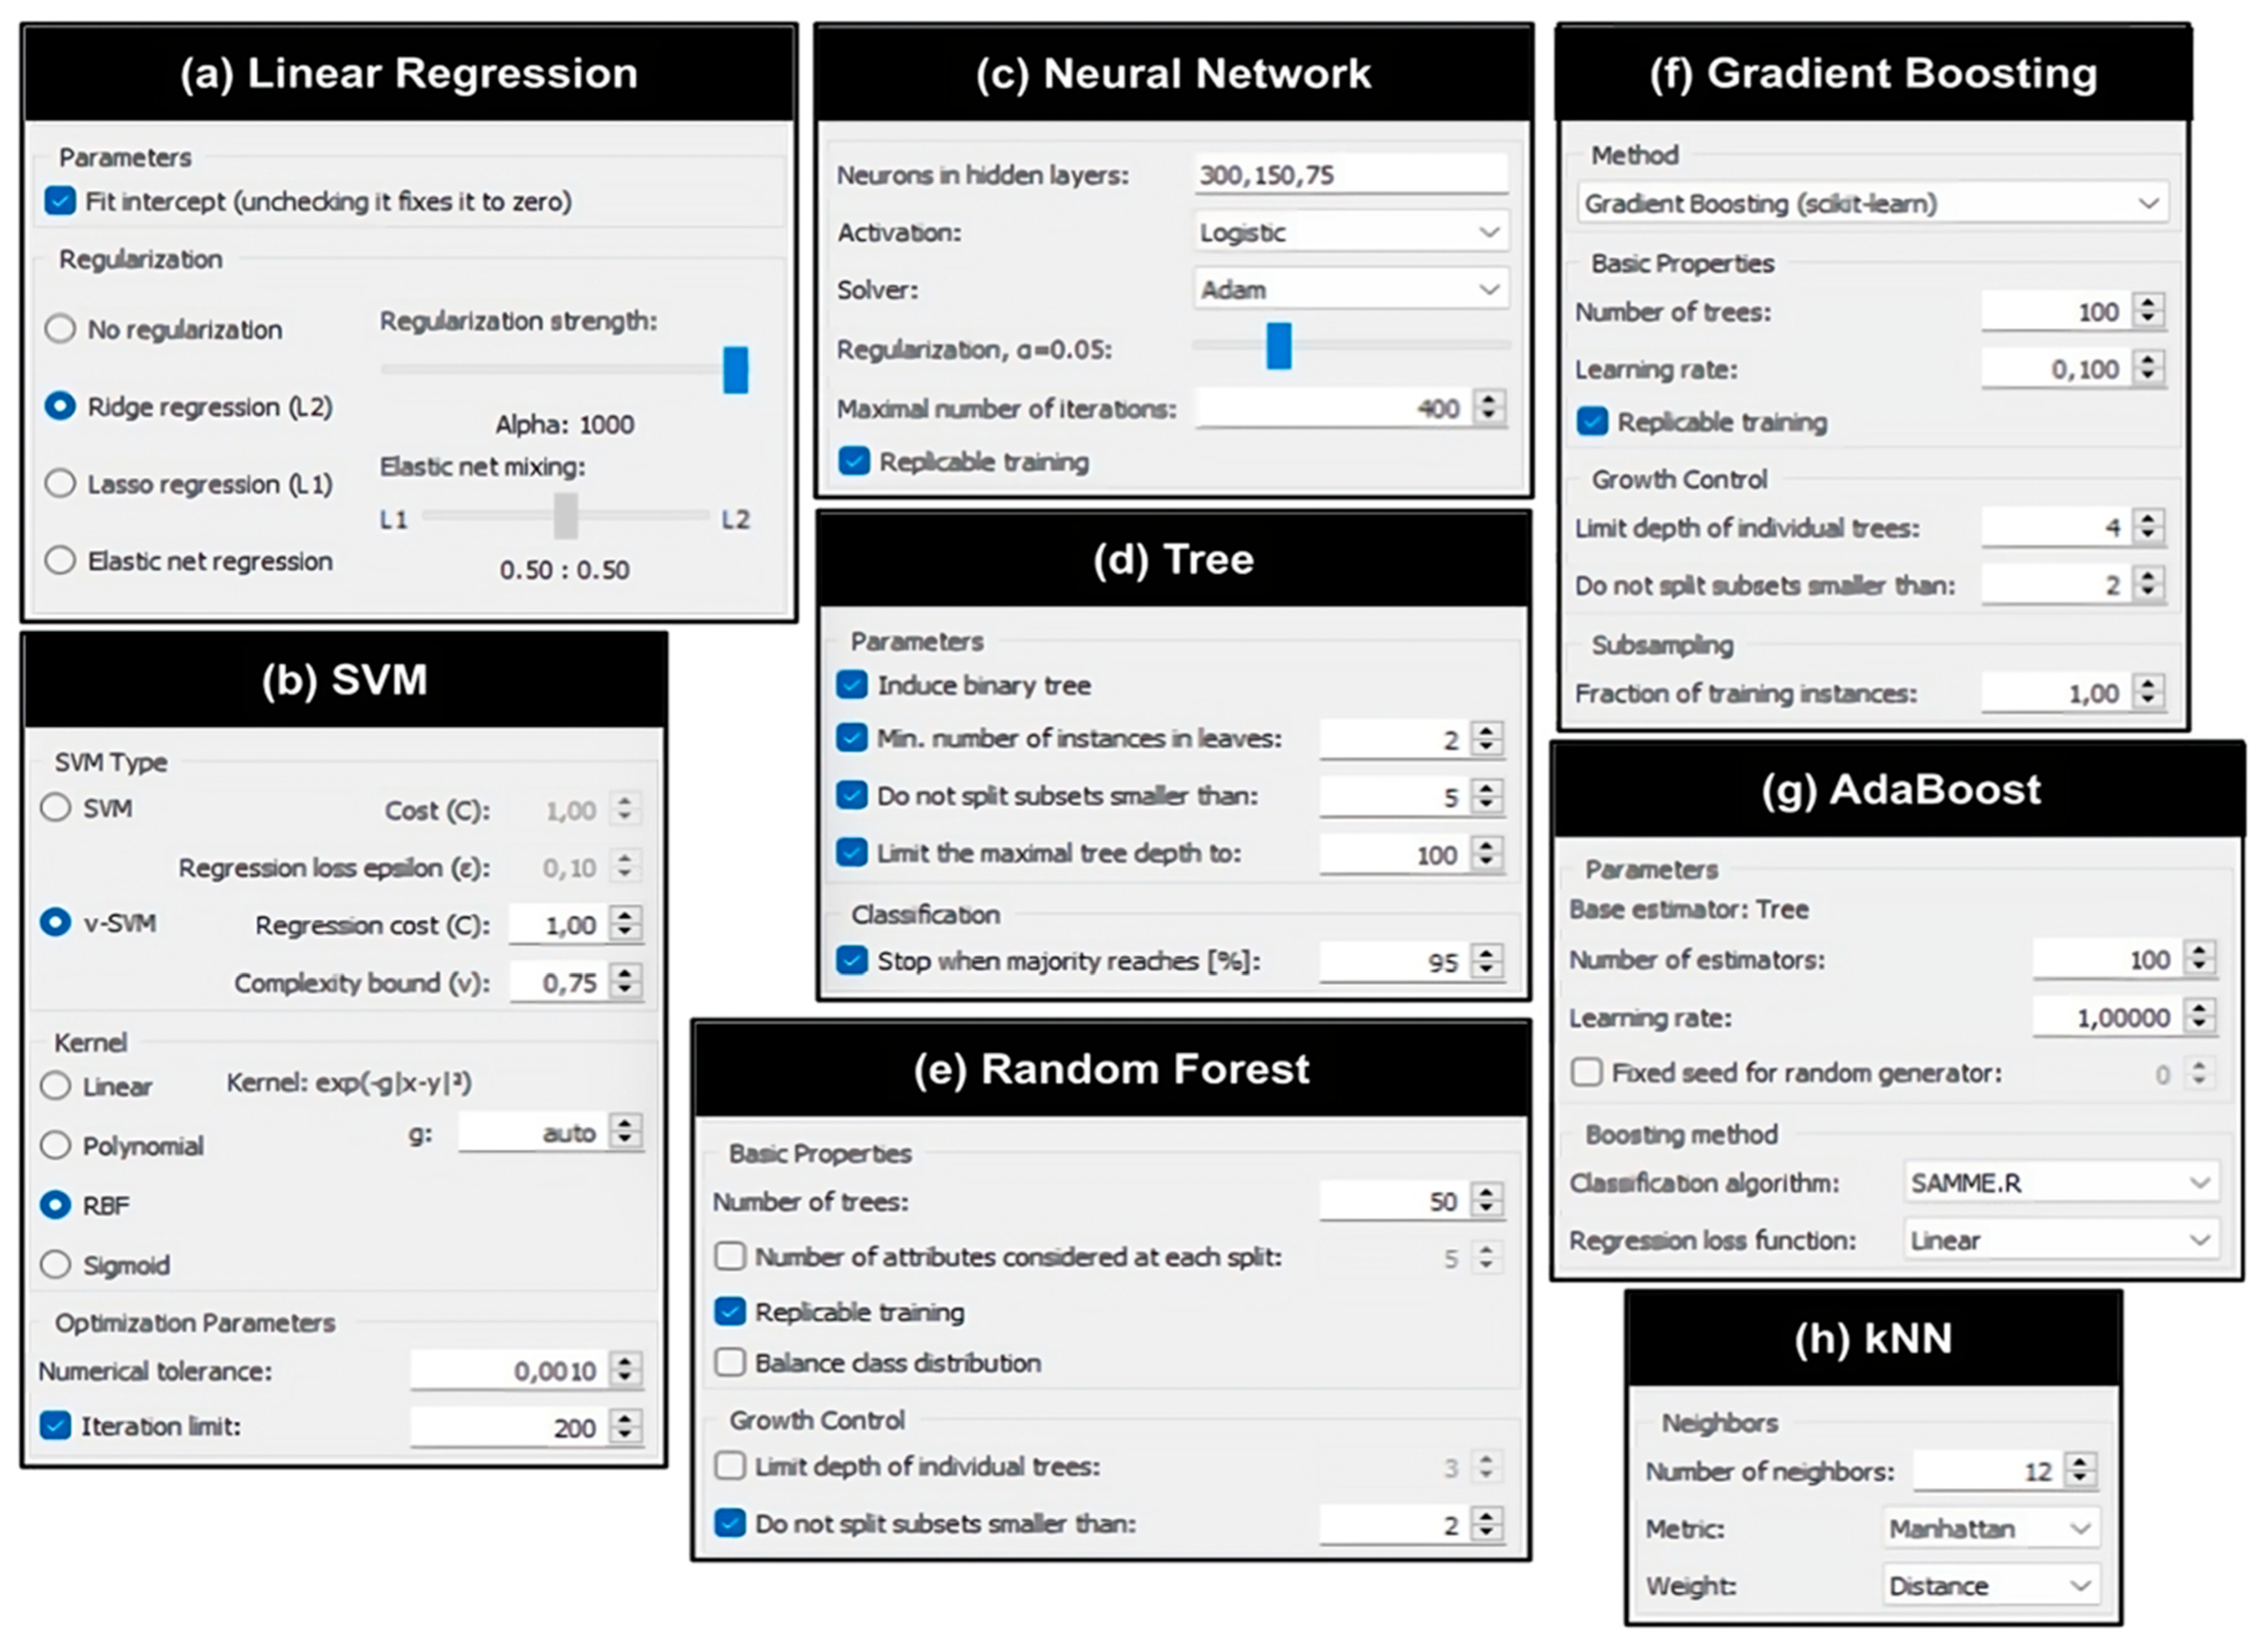The height and width of the screenshot is (1648, 2268).
Task: Click Neurons in hidden layers field
Action: click(1351, 175)
